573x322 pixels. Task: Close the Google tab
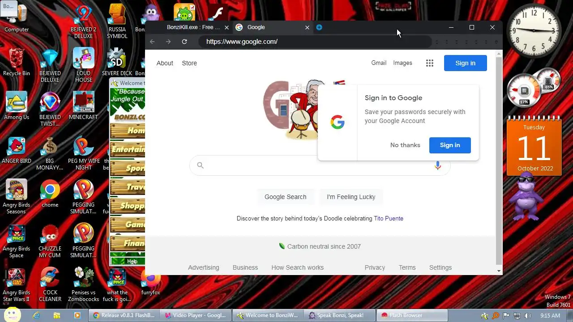307,27
